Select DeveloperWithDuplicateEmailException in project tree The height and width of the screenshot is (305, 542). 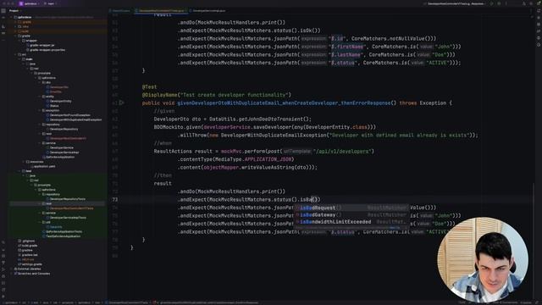click(75, 119)
